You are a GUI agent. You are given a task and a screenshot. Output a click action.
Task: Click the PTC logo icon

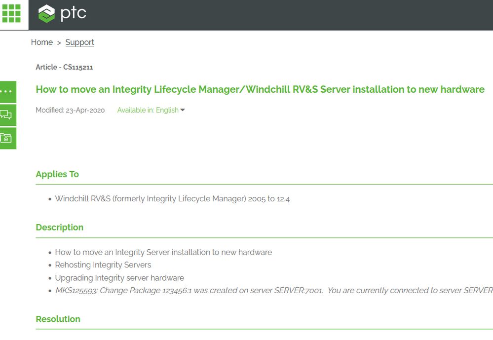tap(47, 14)
